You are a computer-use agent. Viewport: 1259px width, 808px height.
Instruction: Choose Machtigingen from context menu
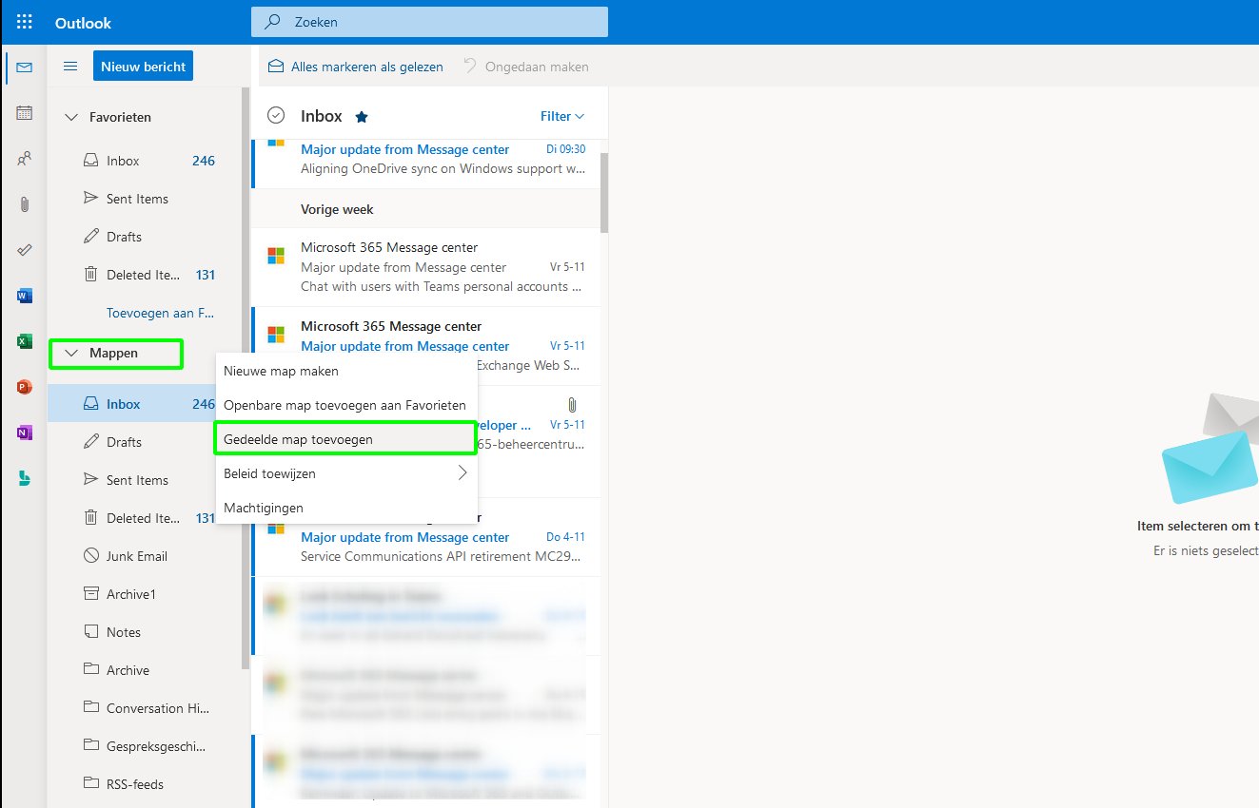tap(346, 508)
